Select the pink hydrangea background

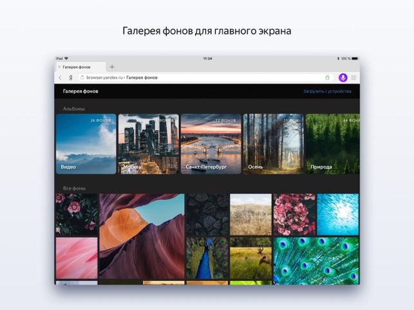click(x=294, y=215)
